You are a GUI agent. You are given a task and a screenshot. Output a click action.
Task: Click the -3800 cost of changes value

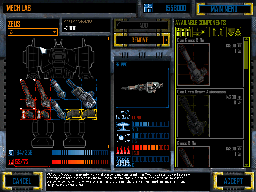tap(70, 28)
